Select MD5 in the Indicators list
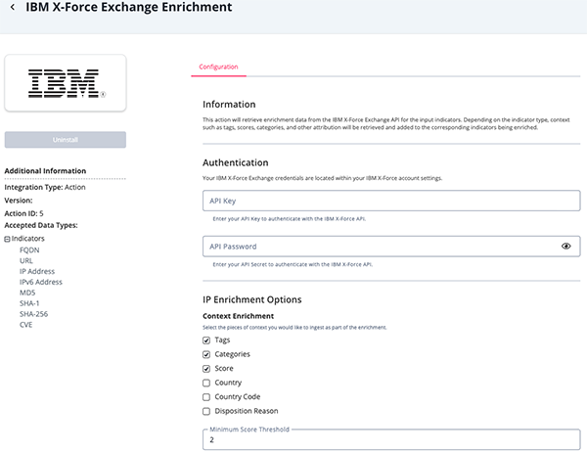 pos(27,293)
